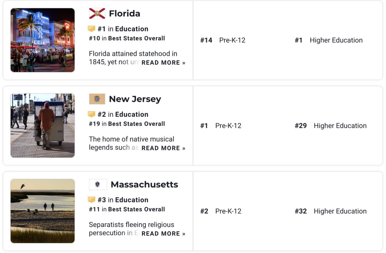
Task: Click New Jersey's Best States Overall ranking
Action: pos(127,124)
